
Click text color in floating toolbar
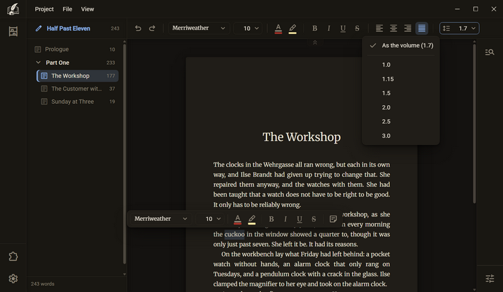coord(238,219)
